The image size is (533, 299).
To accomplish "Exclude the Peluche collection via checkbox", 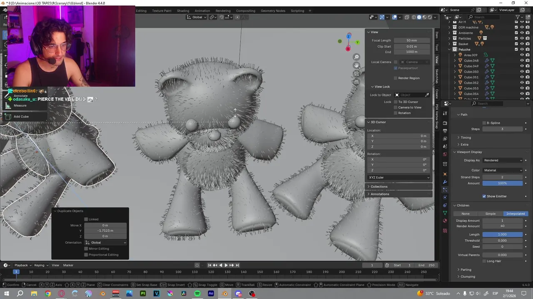I will coord(516,49).
